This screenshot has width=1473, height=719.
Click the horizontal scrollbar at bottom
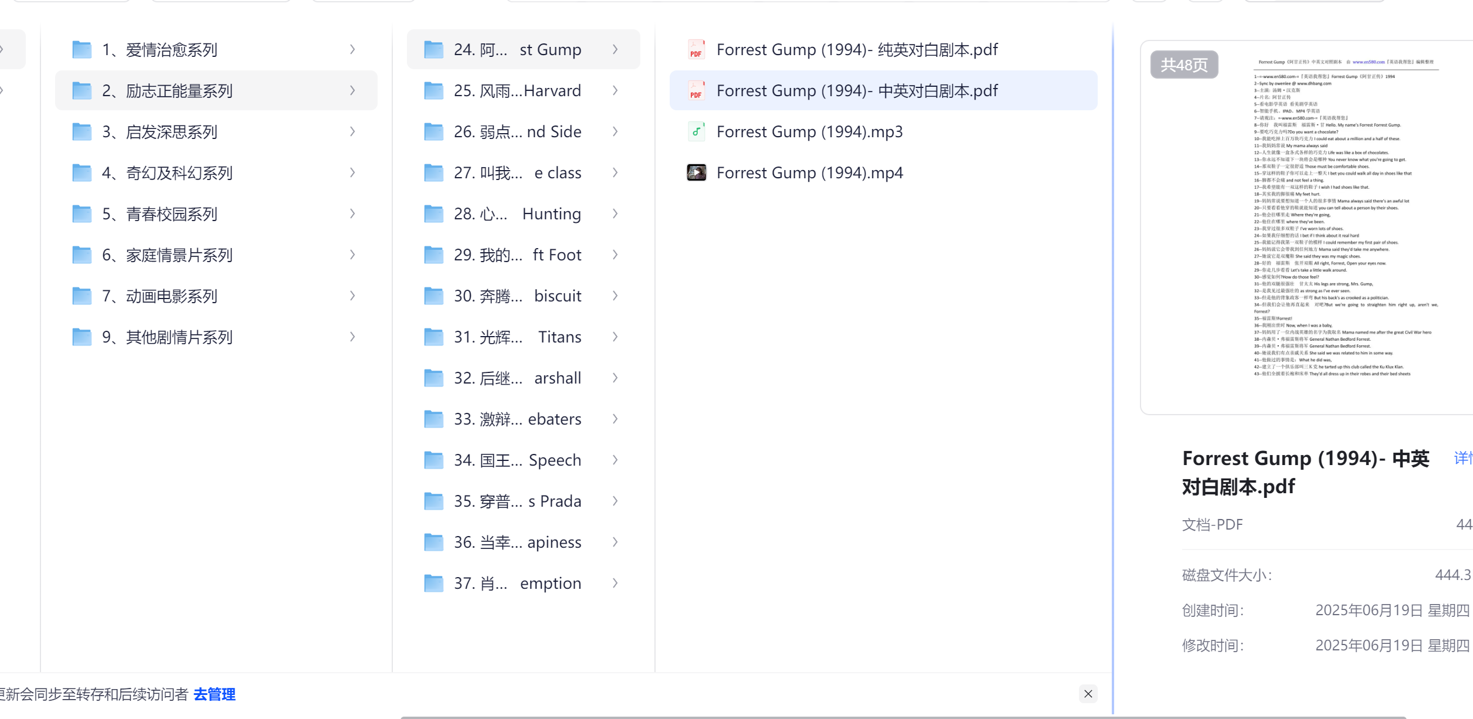(x=903, y=717)
